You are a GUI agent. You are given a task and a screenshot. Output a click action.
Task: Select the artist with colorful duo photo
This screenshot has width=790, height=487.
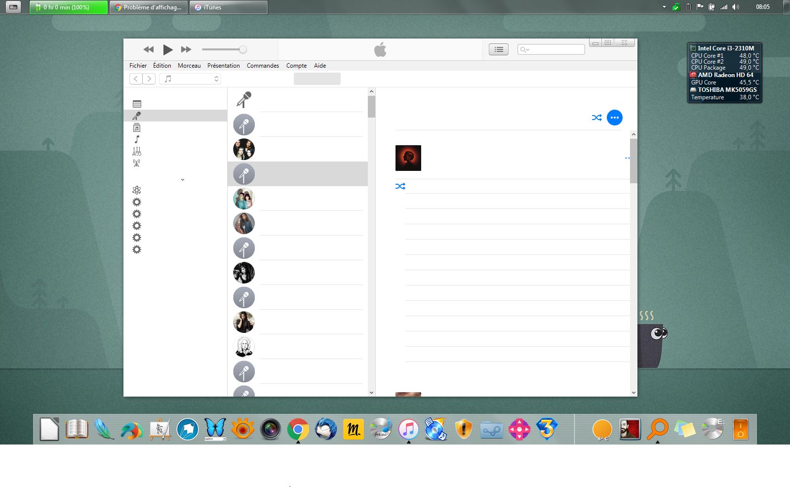tap(244, 199)
